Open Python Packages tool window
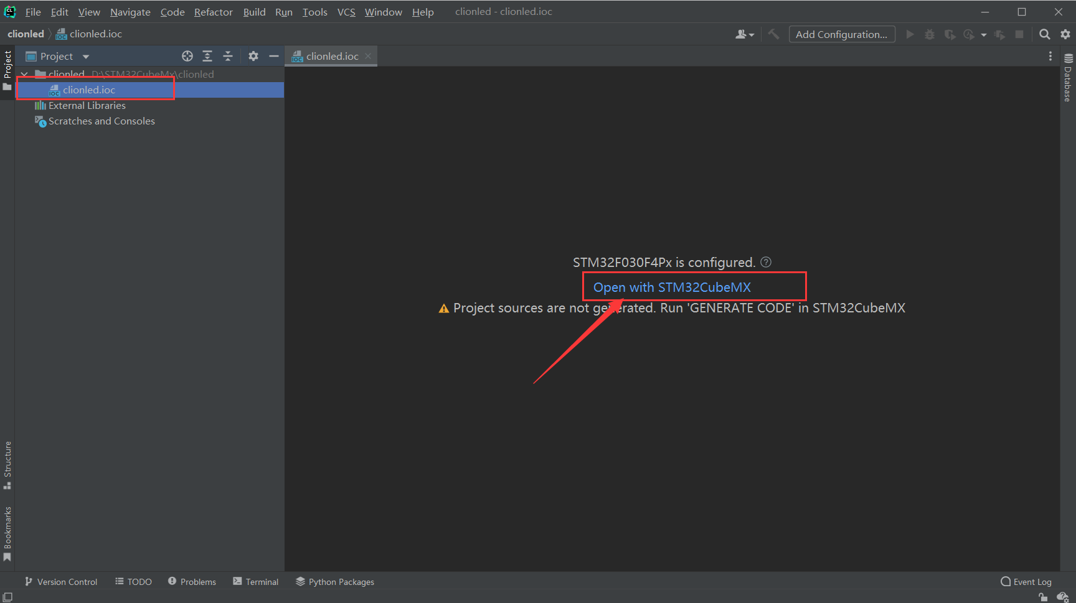 [335, 581]
